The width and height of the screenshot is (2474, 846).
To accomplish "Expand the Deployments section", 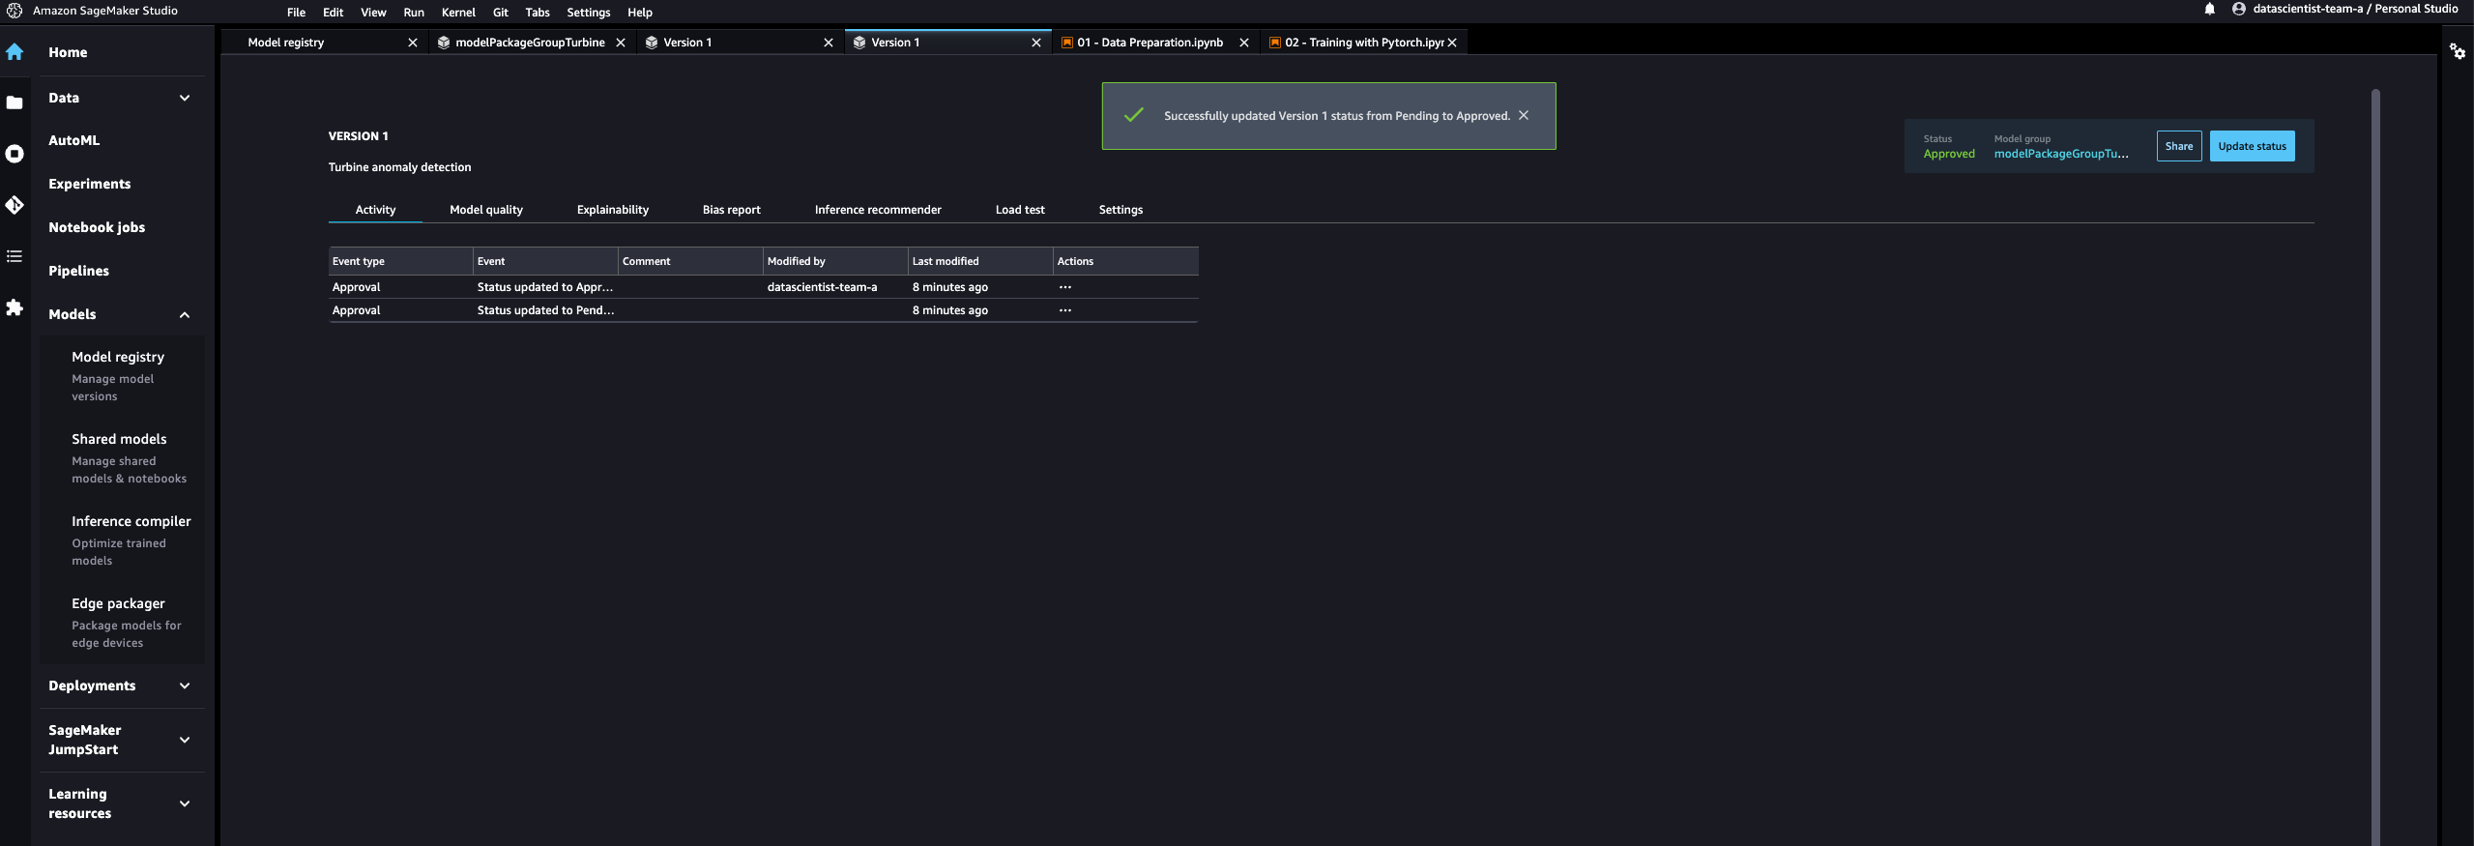I will click(x=185, y=686).
